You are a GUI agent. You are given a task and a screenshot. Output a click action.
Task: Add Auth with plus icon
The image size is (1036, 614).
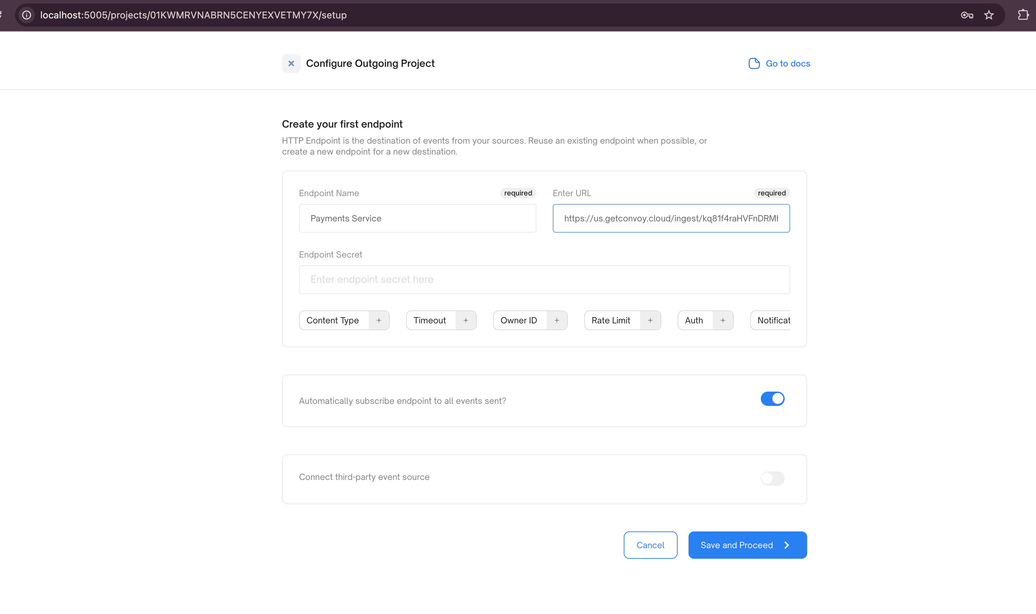pos(723,320)
